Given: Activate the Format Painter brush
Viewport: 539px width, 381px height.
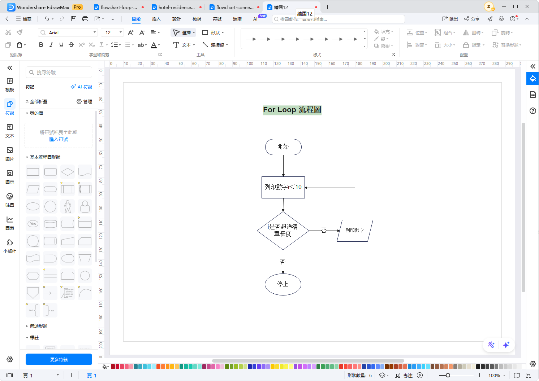Looking at the screenshot, I should 20,32.
